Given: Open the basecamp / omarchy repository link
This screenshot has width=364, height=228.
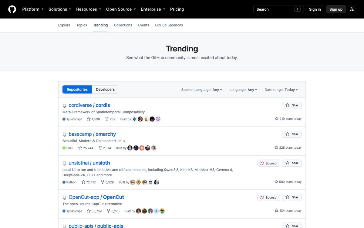Looking at the screenshot, I should 92,134.
